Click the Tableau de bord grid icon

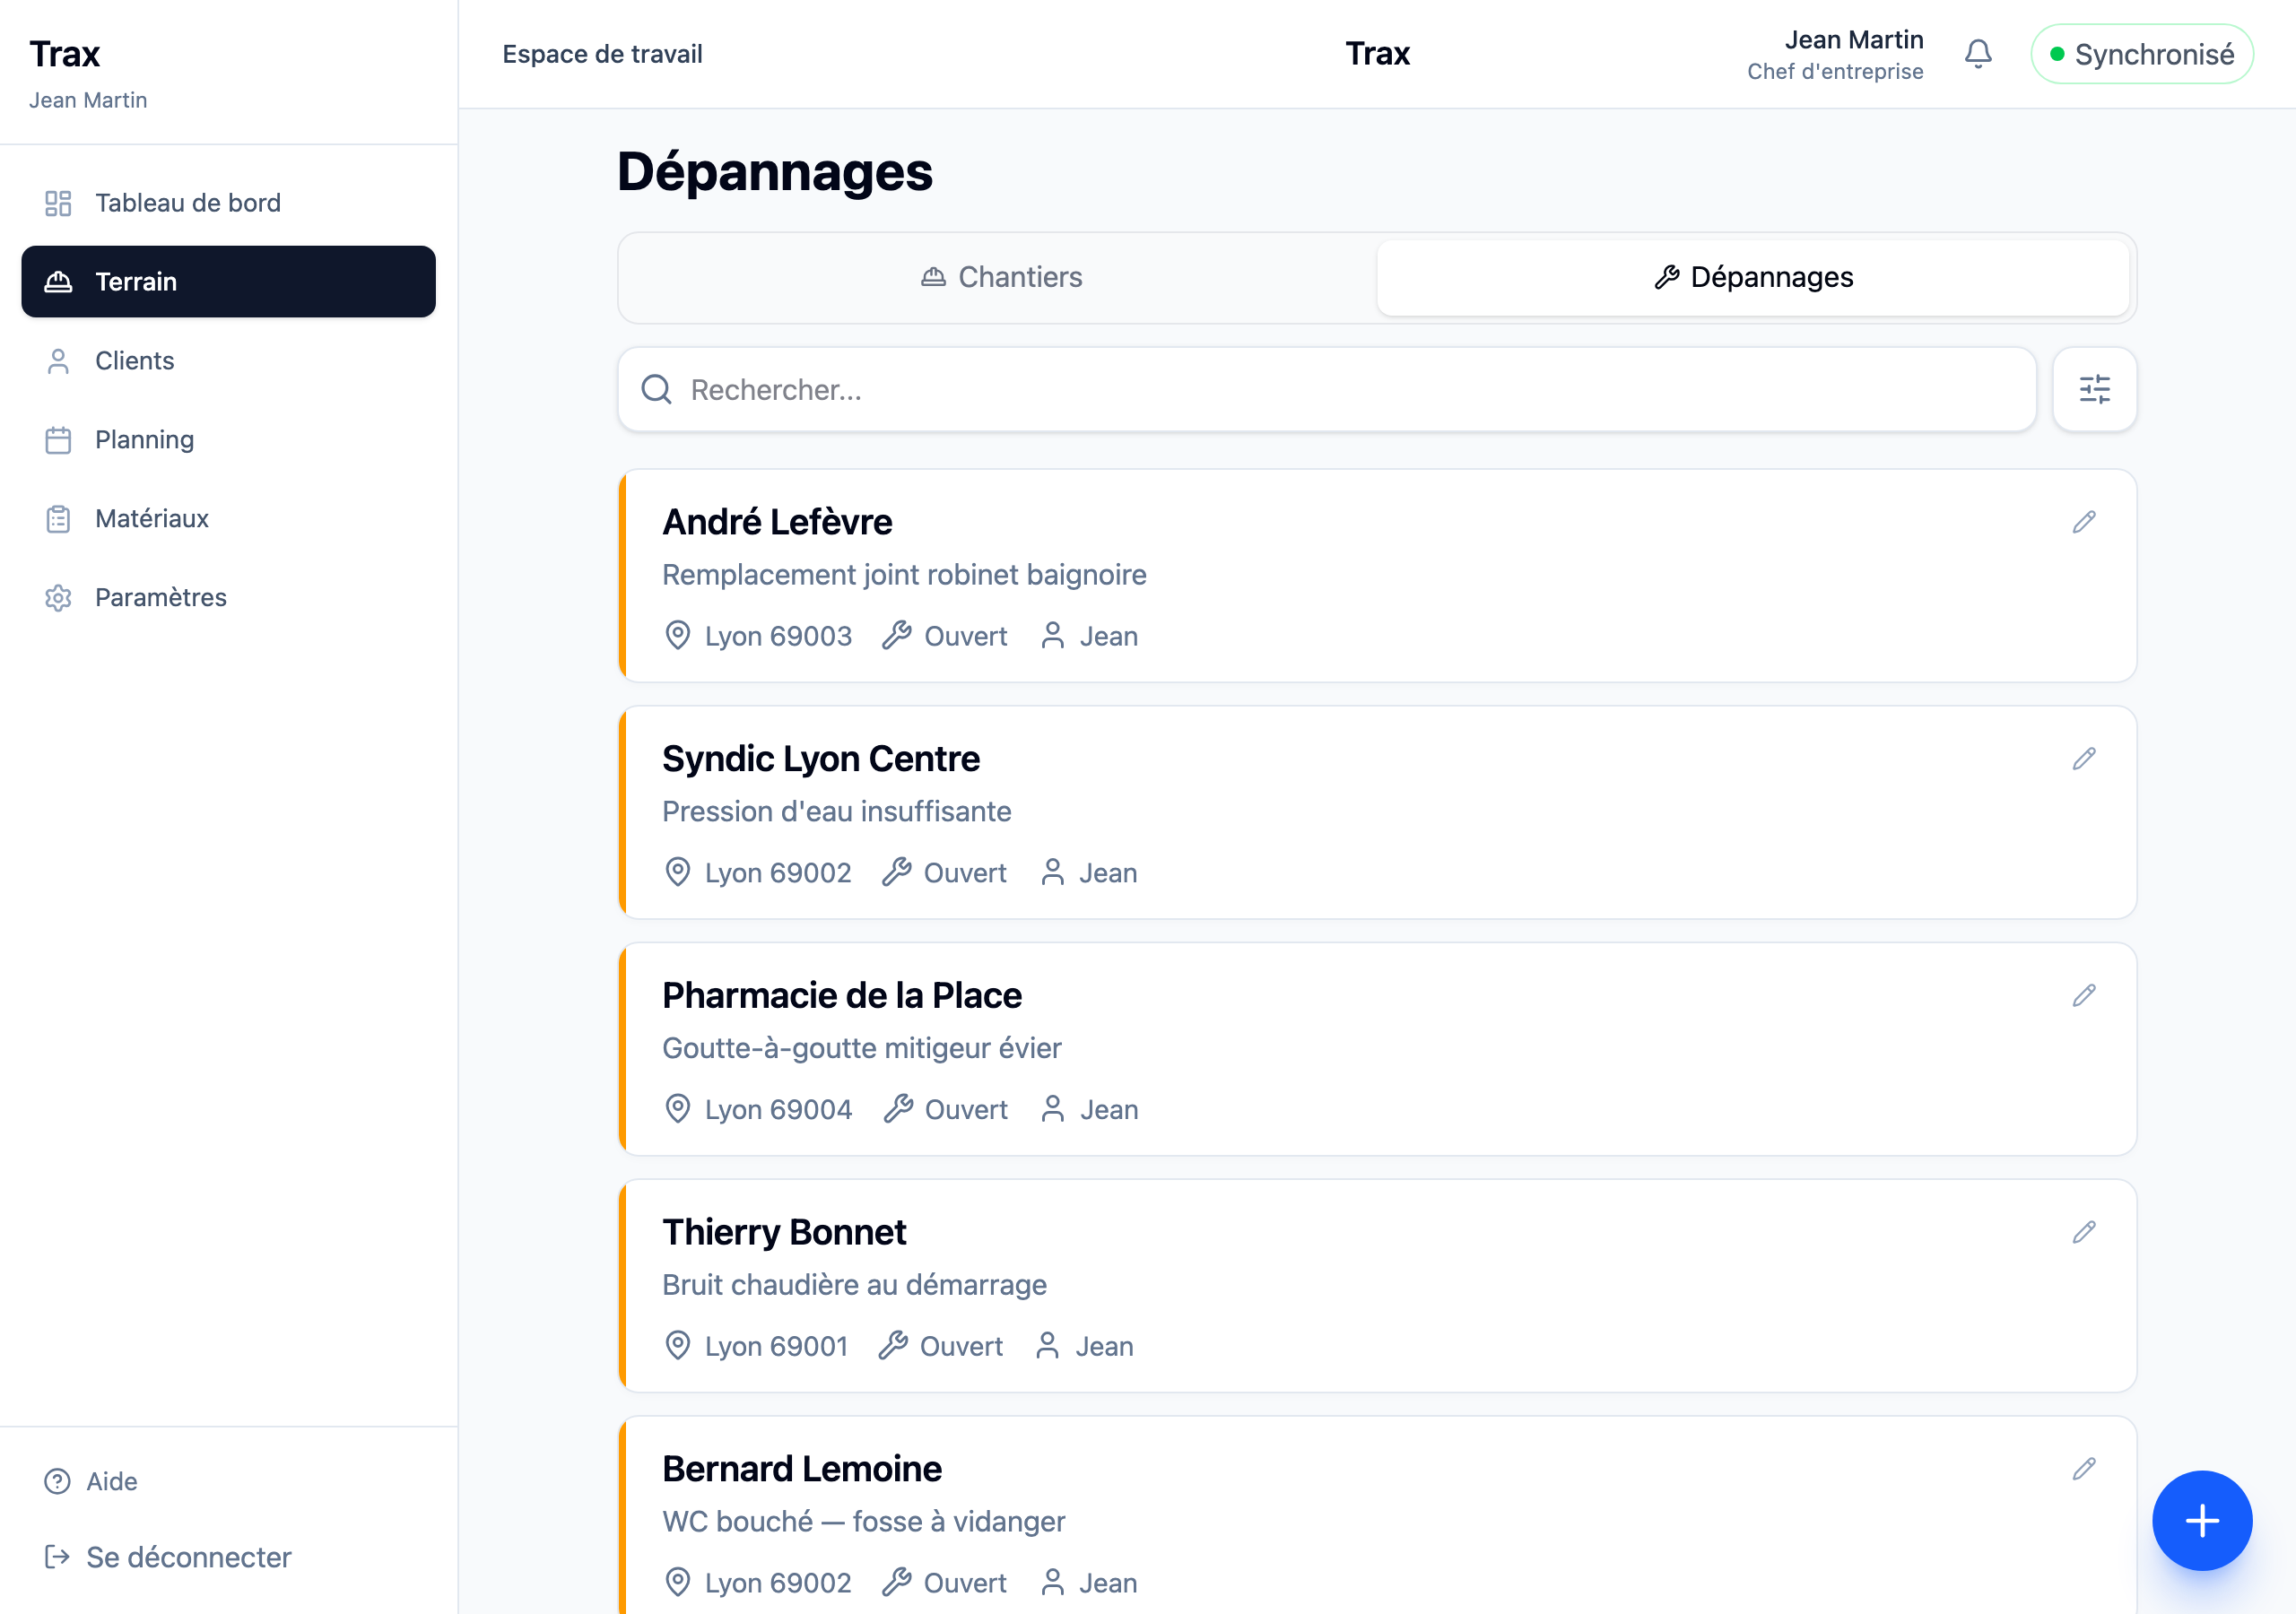tap(58, 203)
